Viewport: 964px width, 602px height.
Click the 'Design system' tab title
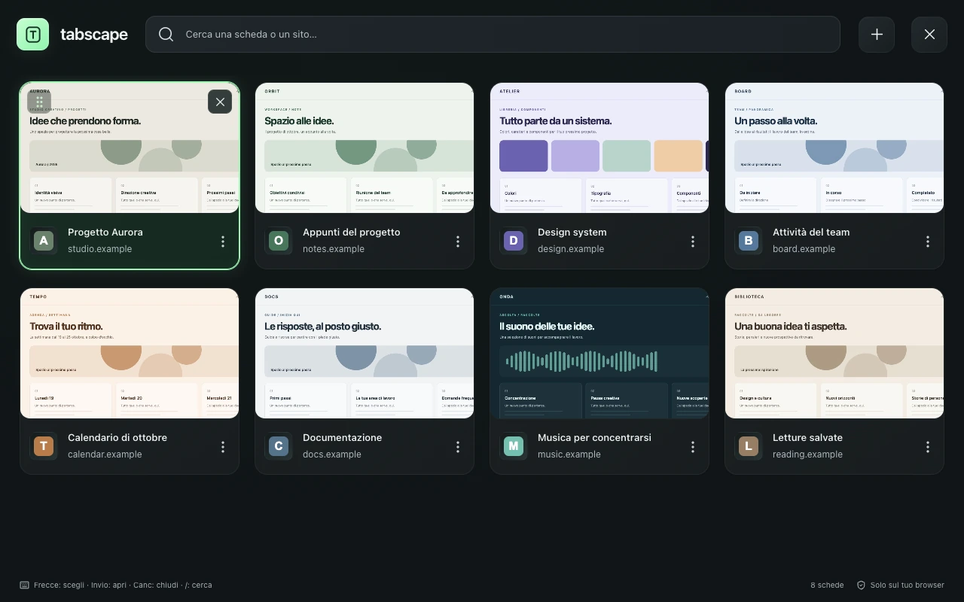(x=572, y=232)
